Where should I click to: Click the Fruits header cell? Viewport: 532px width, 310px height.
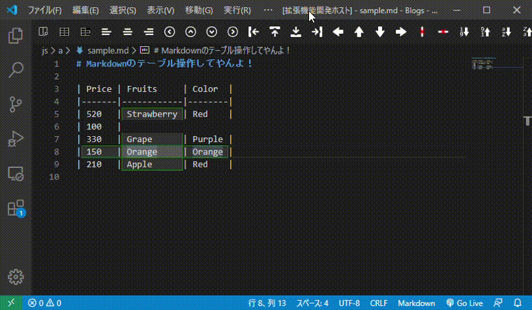(142, 89)
